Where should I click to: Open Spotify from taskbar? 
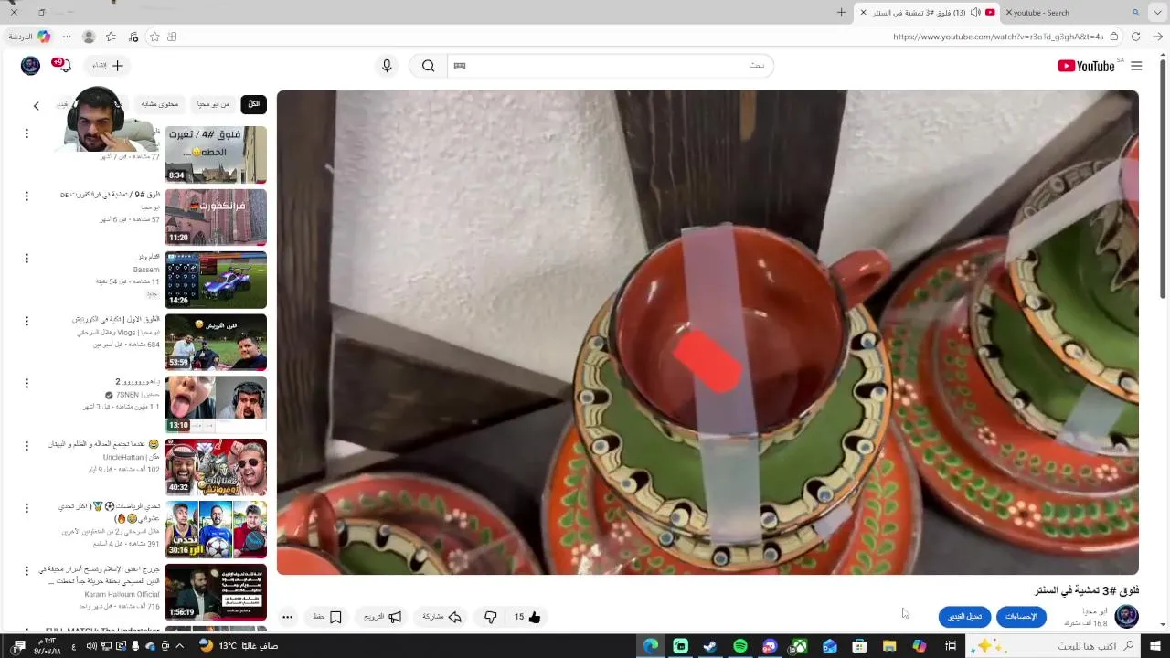(740, 646)
